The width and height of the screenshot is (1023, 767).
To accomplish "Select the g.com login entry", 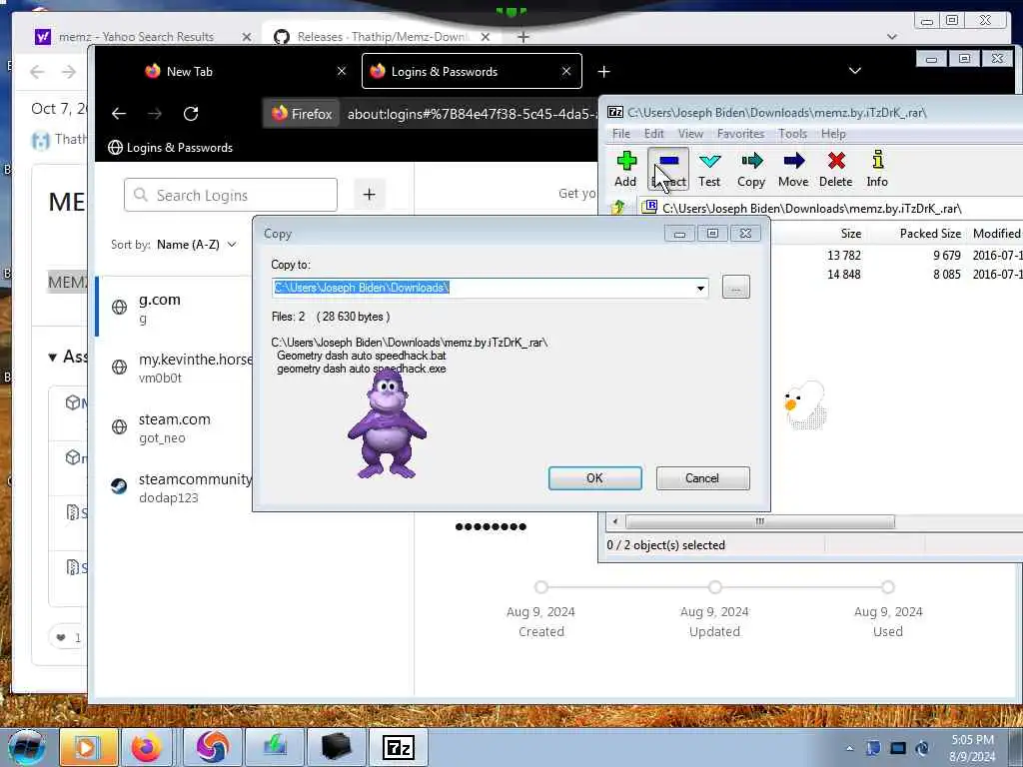I will point(174,308).
